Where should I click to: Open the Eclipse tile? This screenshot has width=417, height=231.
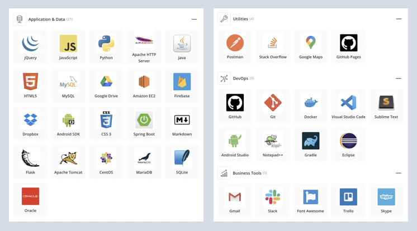click(x=348, y=144)
